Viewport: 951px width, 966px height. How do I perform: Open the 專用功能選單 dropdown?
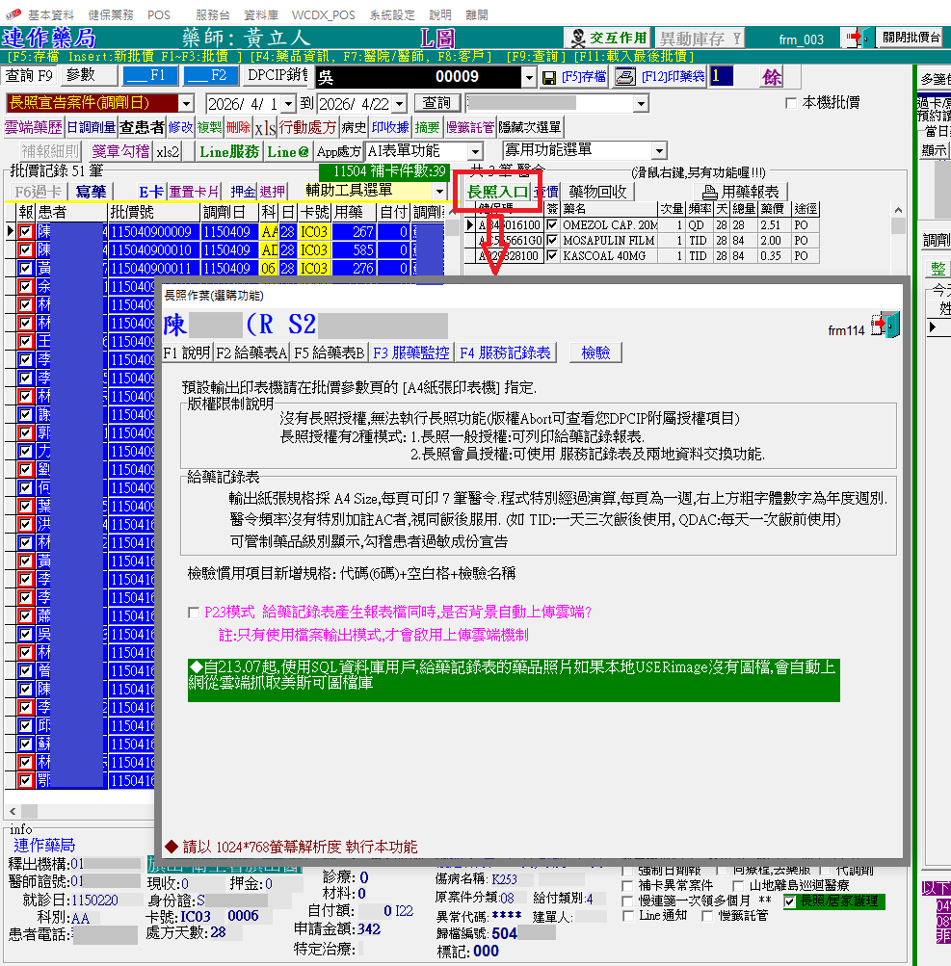coord(659,150)
